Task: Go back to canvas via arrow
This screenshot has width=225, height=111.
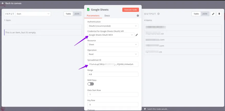Action: pyautogui.click(x=3, y=3)
